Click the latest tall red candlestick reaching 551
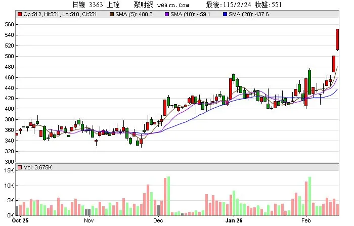 pos(337,39)
